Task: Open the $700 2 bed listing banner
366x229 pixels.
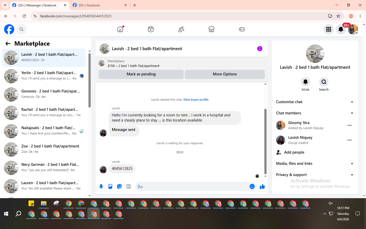Action: pyautogui.click(x=182, y=63)
